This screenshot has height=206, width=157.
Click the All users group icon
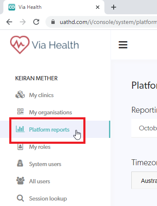coord(20,180)
